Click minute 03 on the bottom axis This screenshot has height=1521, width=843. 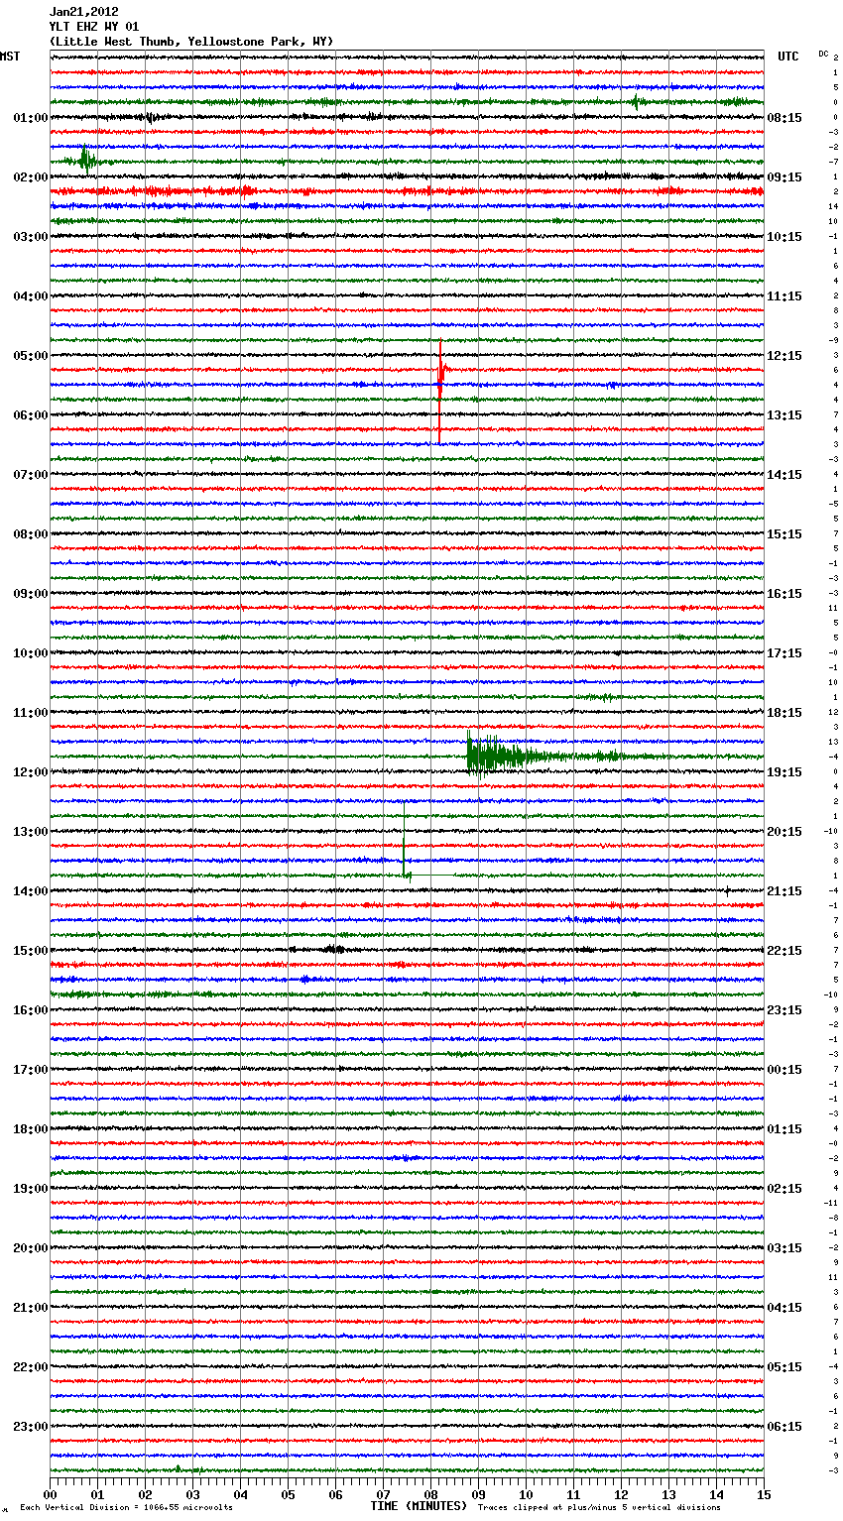pos(192,1494)
